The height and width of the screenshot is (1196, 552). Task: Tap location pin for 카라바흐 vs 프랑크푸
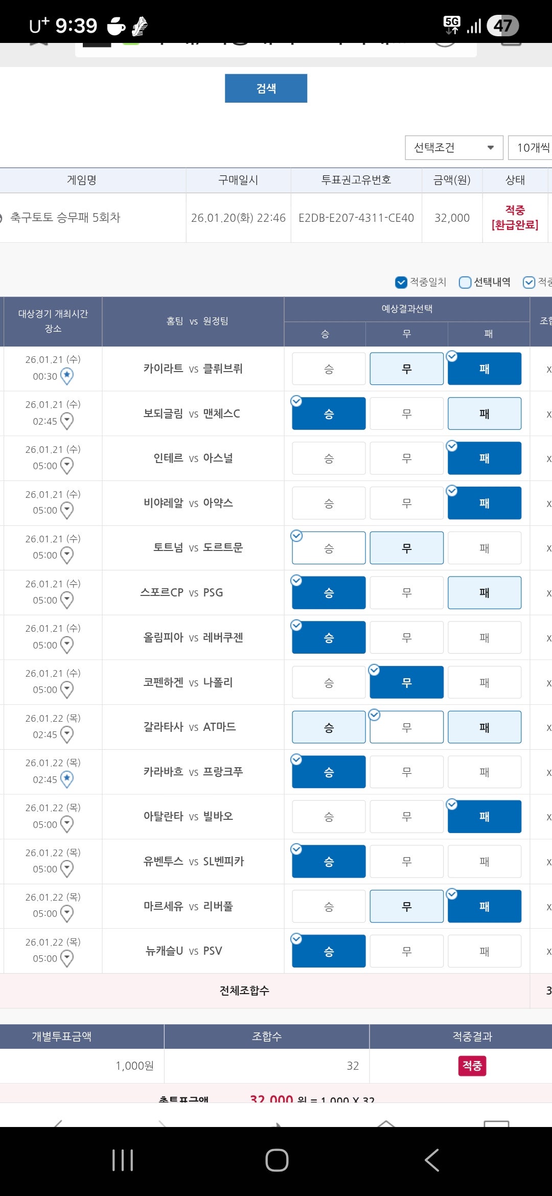coord(67,779)
